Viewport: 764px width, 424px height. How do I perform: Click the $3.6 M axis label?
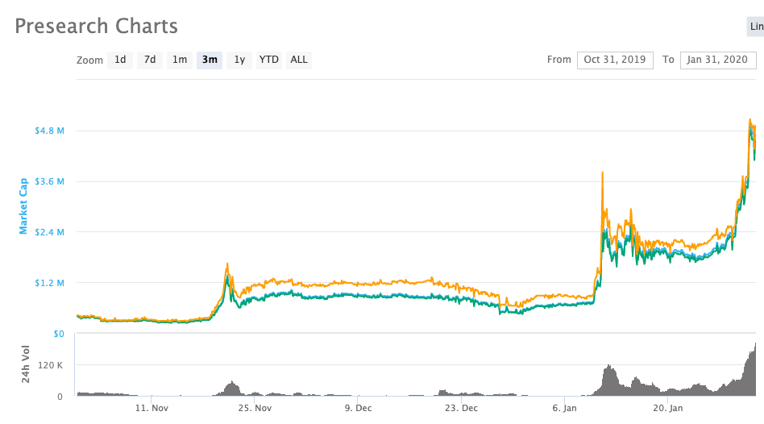pyautogui.click(x=49, y=181)
